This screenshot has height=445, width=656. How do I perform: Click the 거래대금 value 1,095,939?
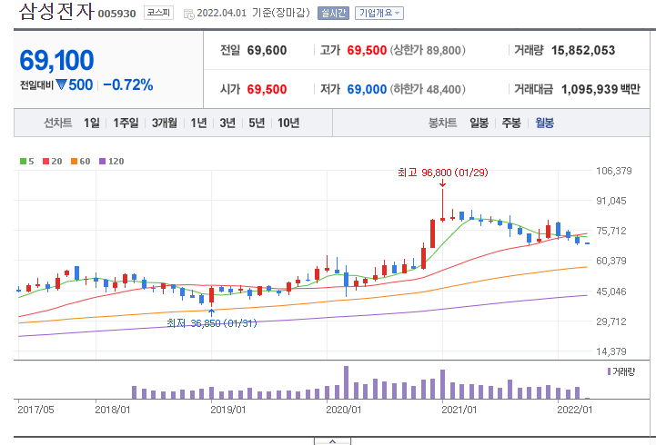point(590,89)
